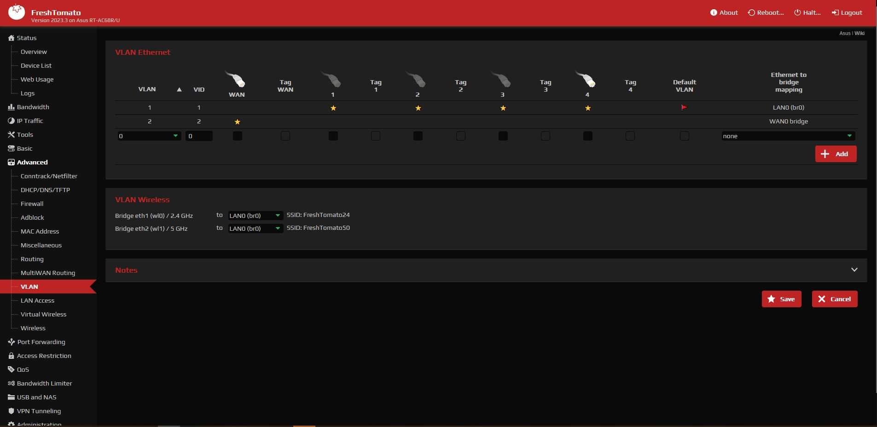Click the VPN Tunneling shield icon
Viewport: 877px width, 427px height.
pyautogui.click(x=12, y=411)
